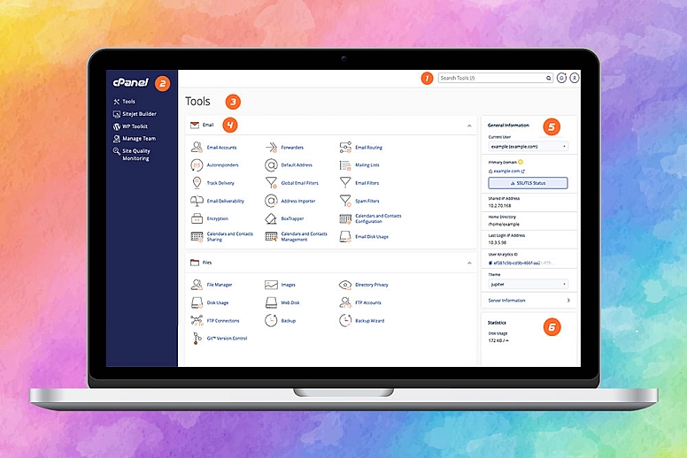The image size is (687, 458).
Task: Click the Disk Usage drive icon
Action: click(197, 302)
